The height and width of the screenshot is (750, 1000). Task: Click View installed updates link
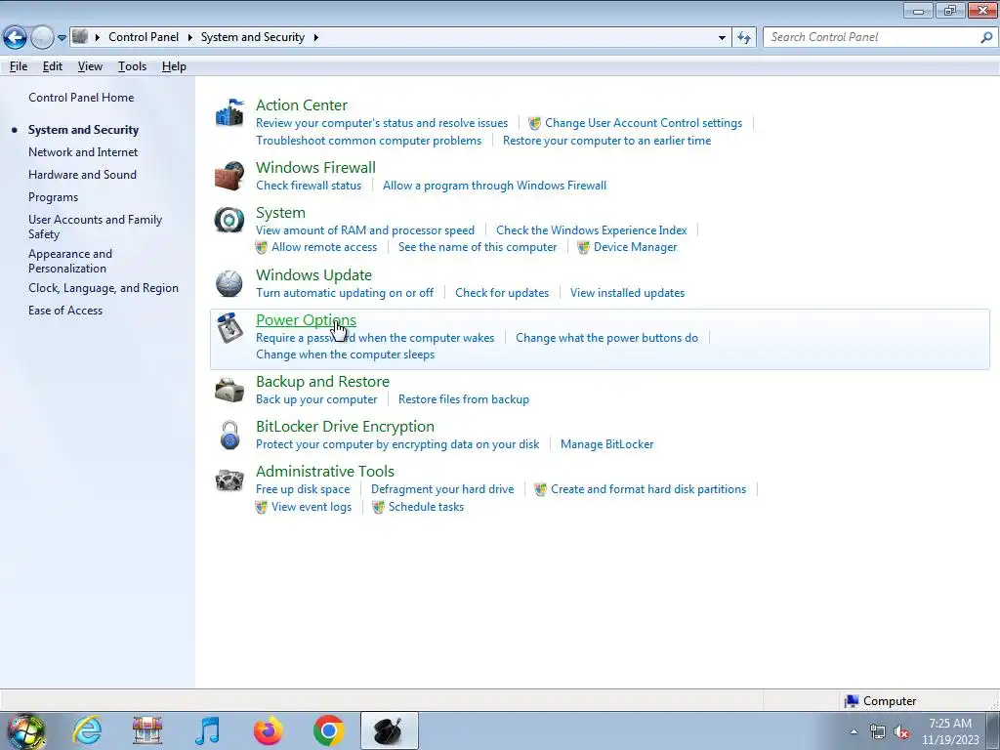pos(628,293)
